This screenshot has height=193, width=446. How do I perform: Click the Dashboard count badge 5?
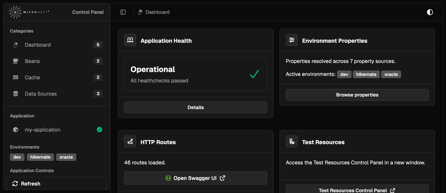tap(98, 45)
